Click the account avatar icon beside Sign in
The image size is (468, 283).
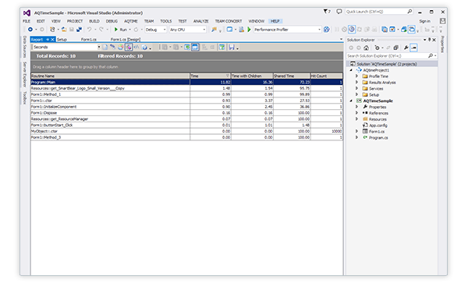[x=442, y=21]
